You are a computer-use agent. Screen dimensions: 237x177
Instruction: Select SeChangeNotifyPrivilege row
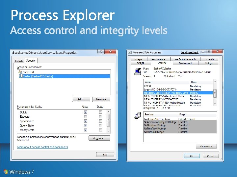tap(180, 119)
